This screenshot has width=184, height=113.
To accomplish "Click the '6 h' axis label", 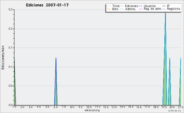I will click(56, 107).
